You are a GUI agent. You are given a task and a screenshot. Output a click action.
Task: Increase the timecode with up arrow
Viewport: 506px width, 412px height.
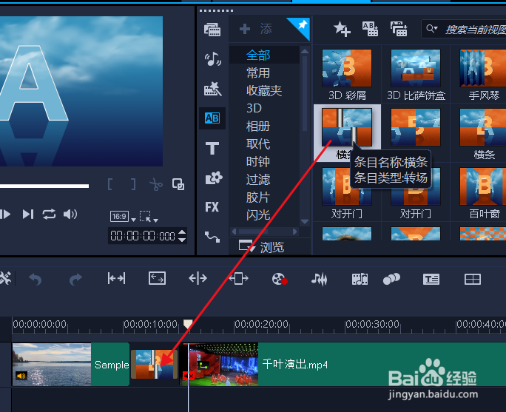(182, 232)
